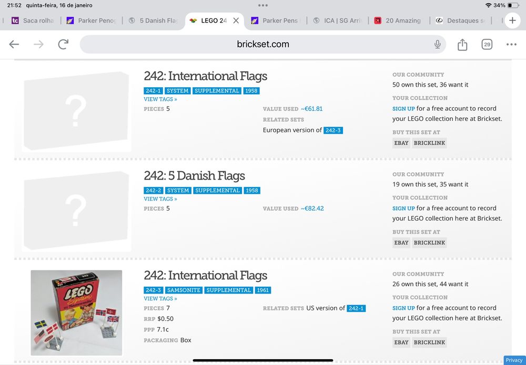Image resolution: width=526 pixels, height=365 pixels.
Task: Open EBAY for 242-1 set
Action: (401, 143)
